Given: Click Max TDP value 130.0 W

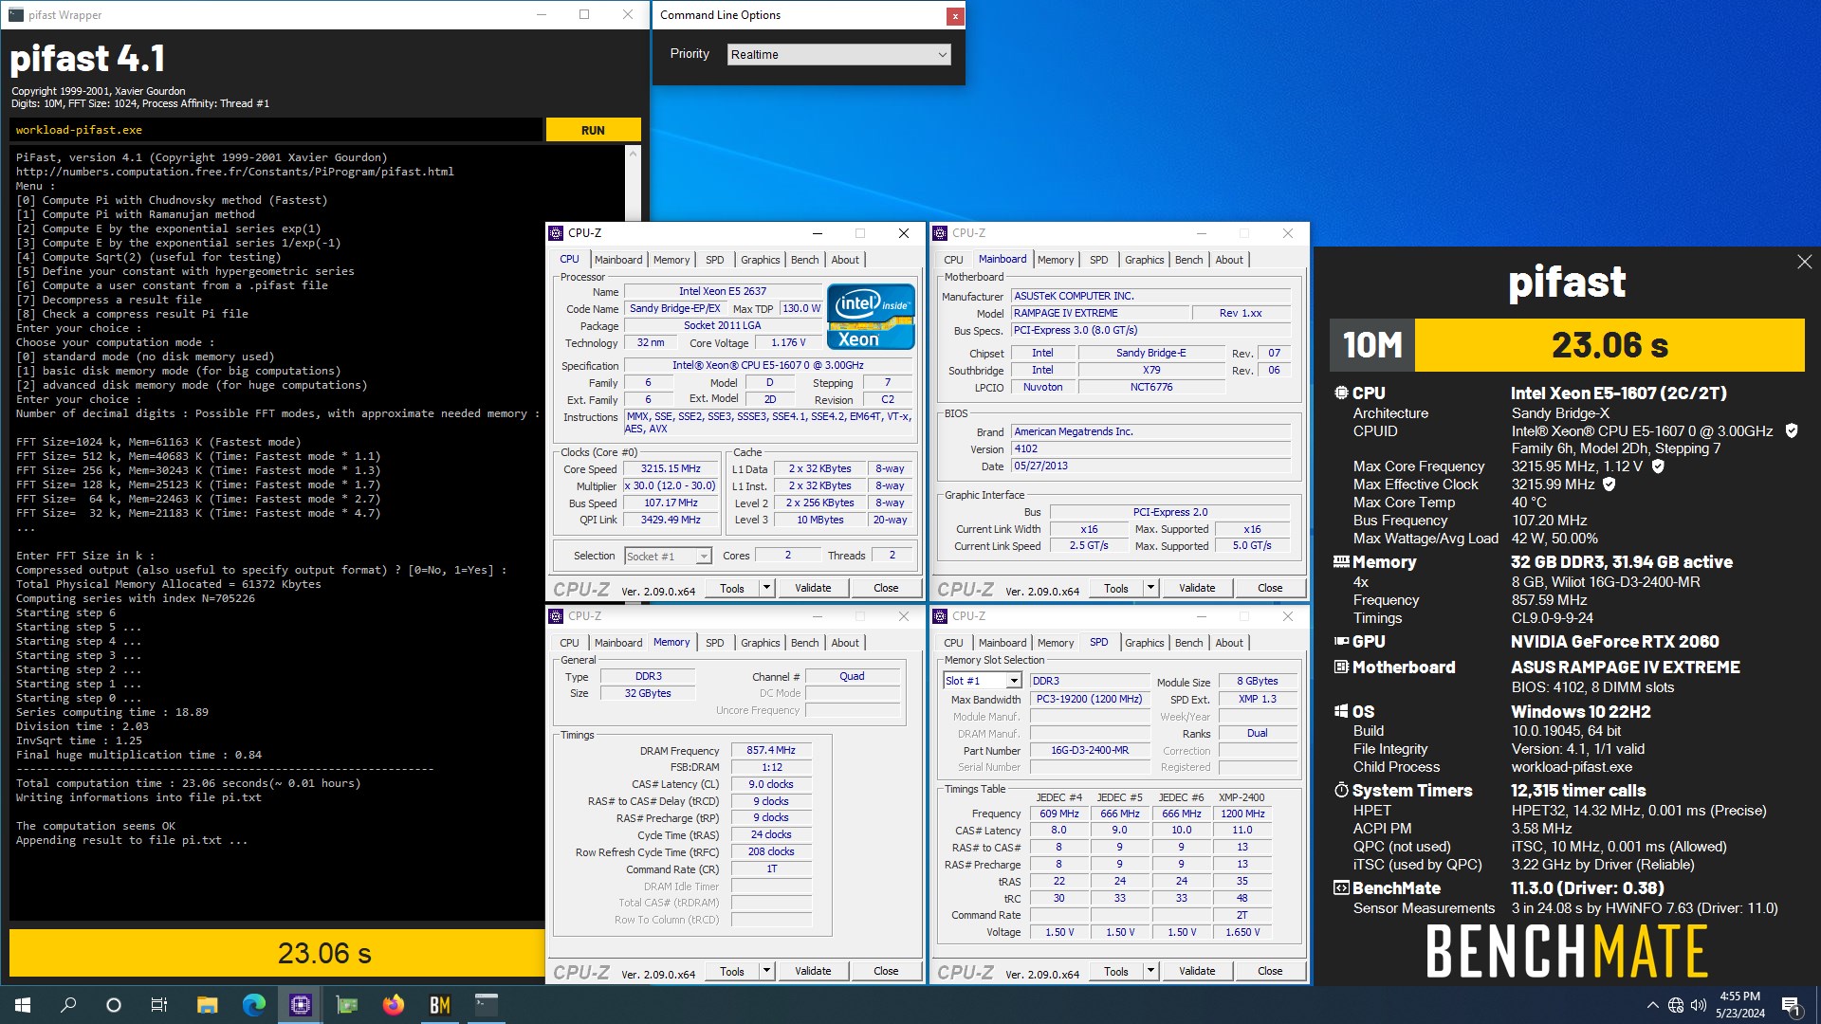Looking at the screenshot, I should coord(801,308).
